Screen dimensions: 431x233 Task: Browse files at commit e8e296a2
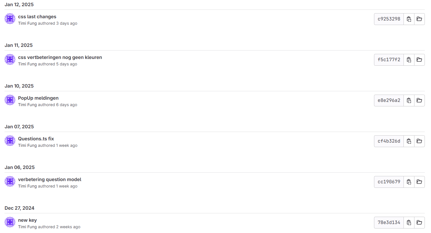[419, 100]
